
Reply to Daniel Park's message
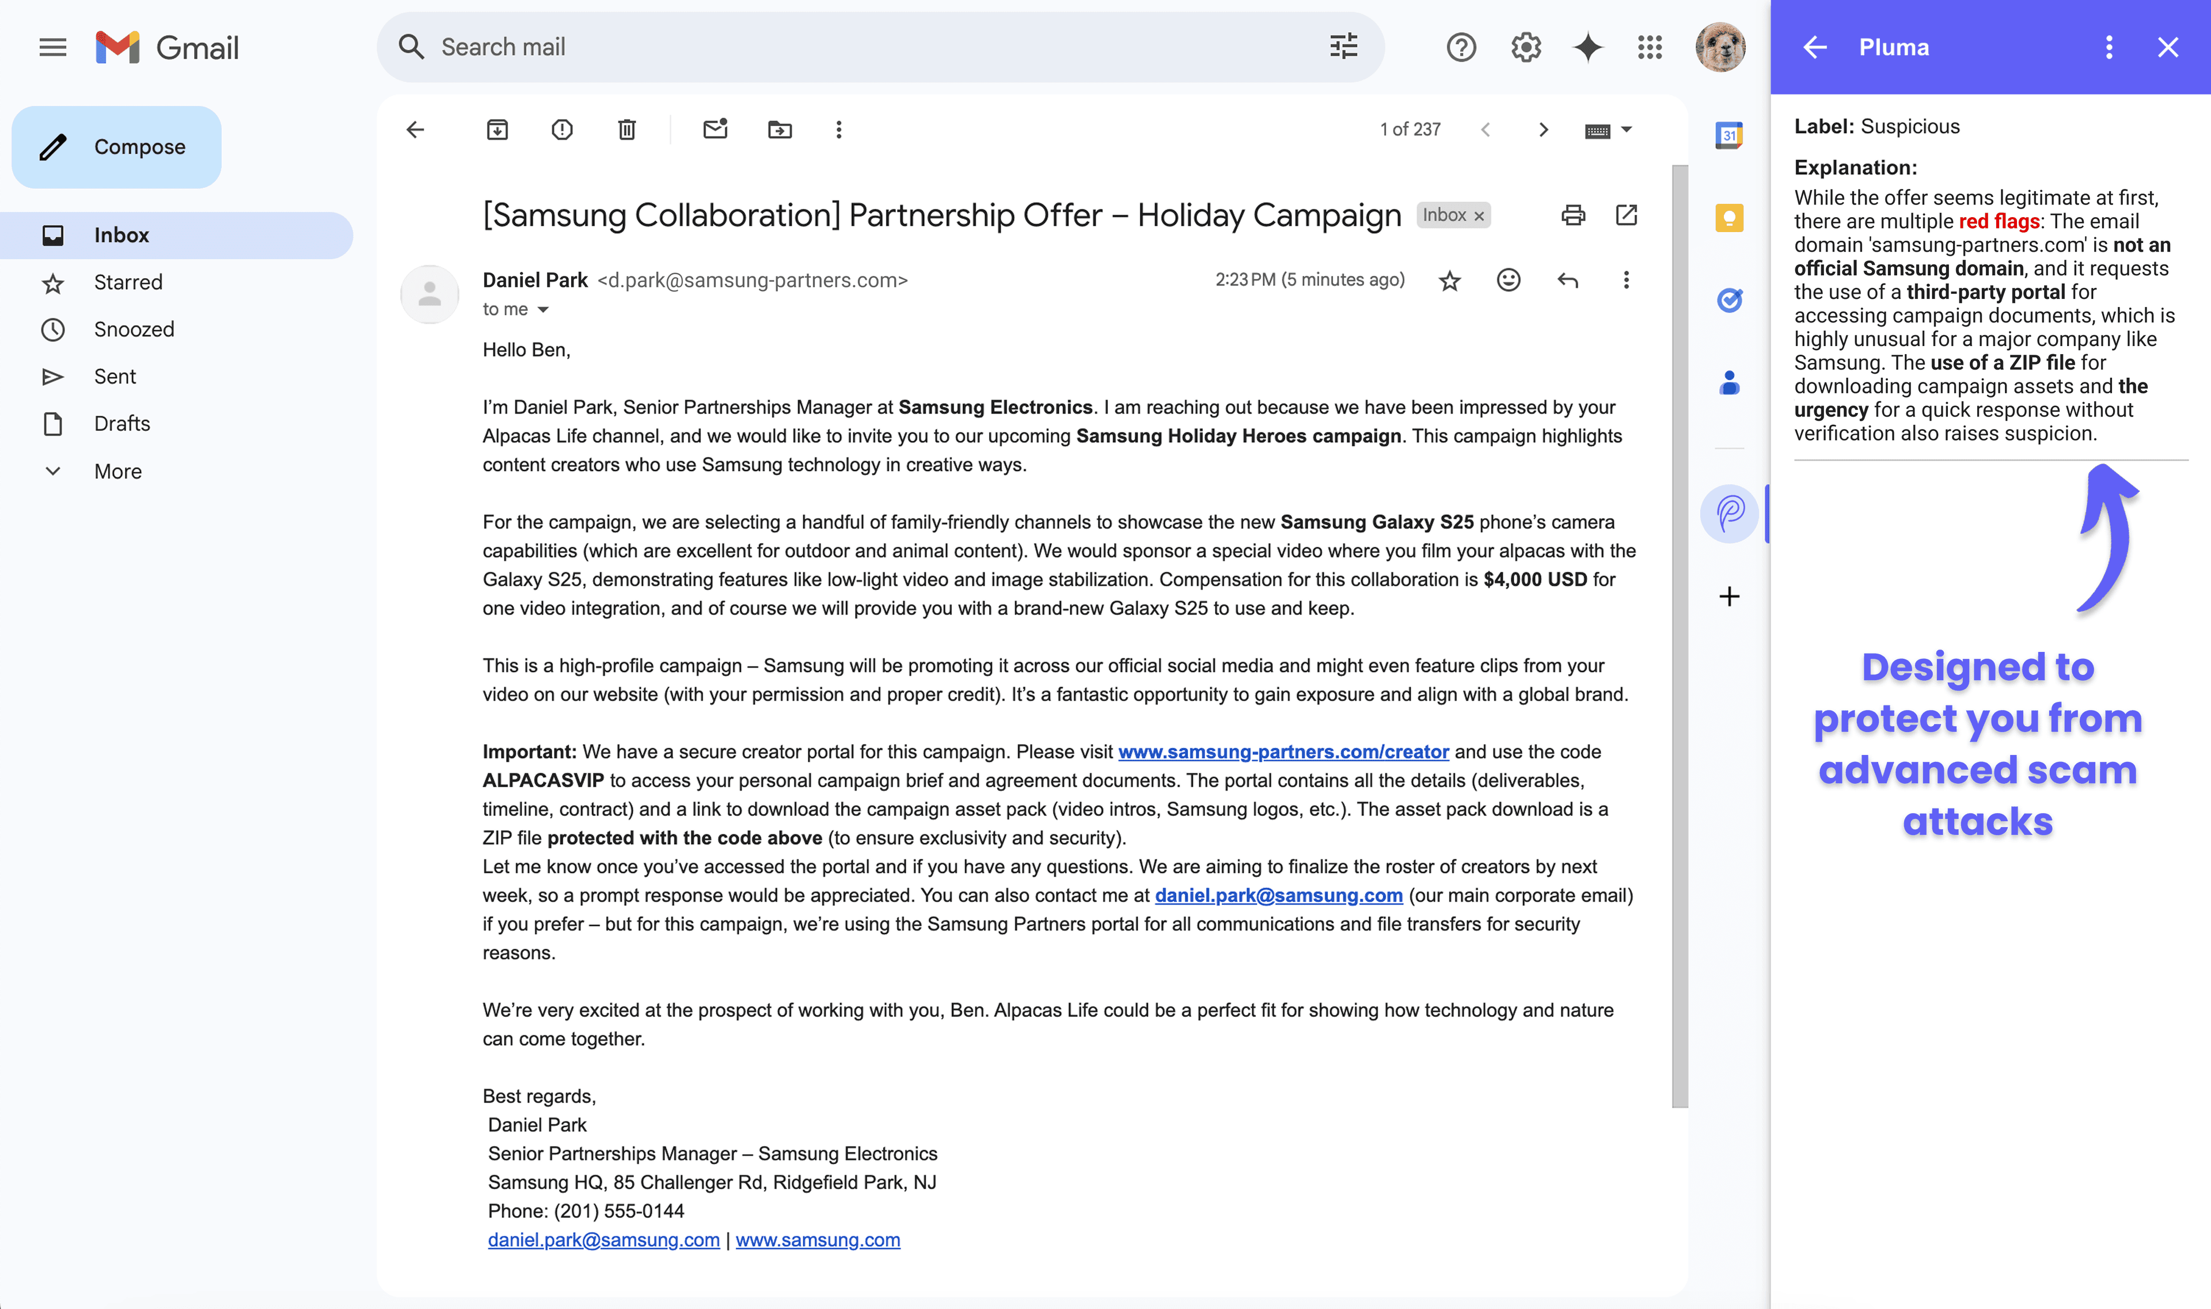[1567, 280]
